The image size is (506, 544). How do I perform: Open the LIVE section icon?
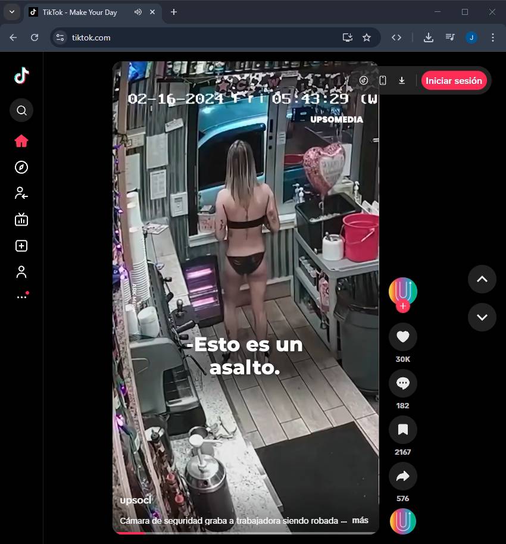pos(21,220)
